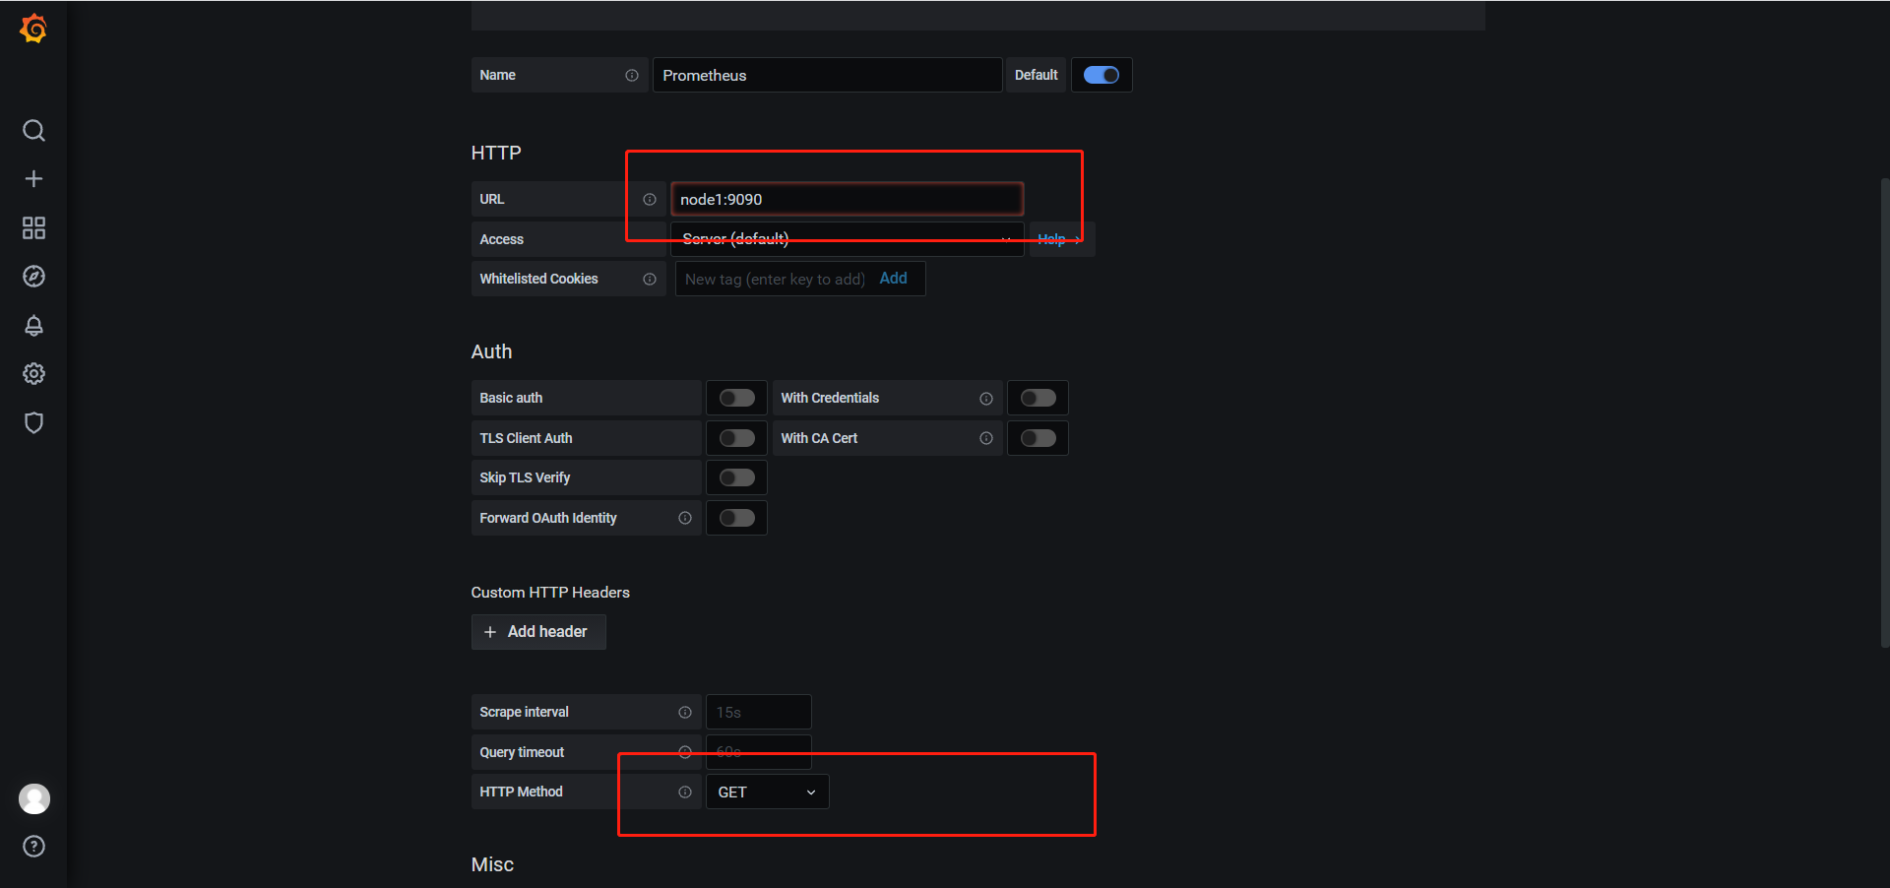Enable the With Credentials toggle

1038,398
